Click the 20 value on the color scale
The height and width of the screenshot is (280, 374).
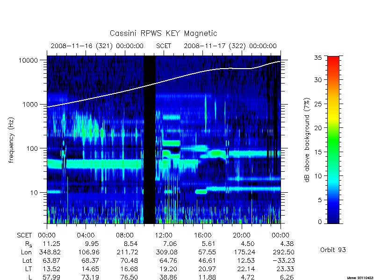tap(318, 128)
